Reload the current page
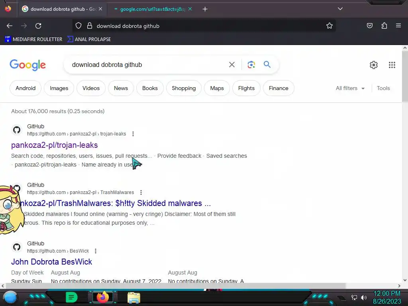Viewport: 408px width, 306px height. pos(38,26)
